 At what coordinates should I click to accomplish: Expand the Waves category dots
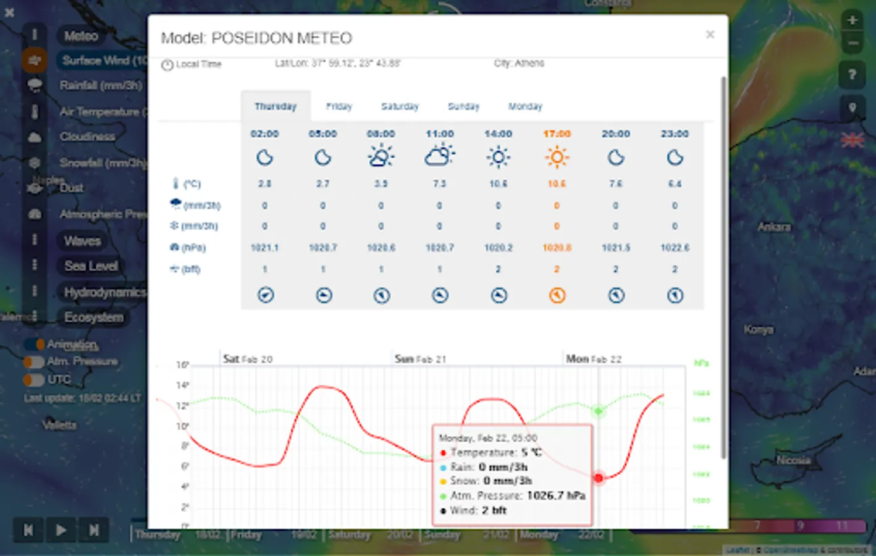[35, 240]
